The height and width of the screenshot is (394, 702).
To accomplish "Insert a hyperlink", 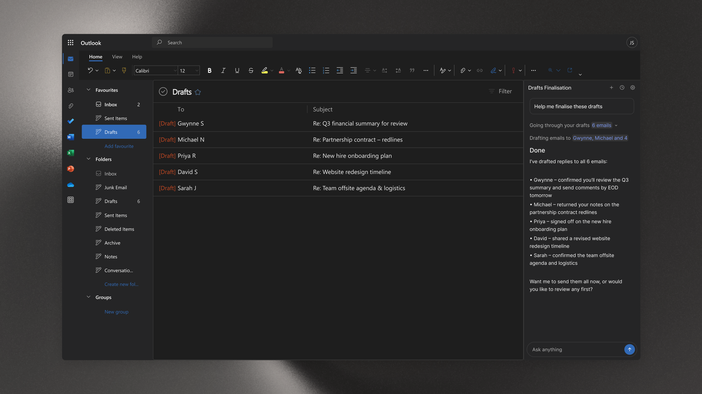I will click(x=479, y=70).
